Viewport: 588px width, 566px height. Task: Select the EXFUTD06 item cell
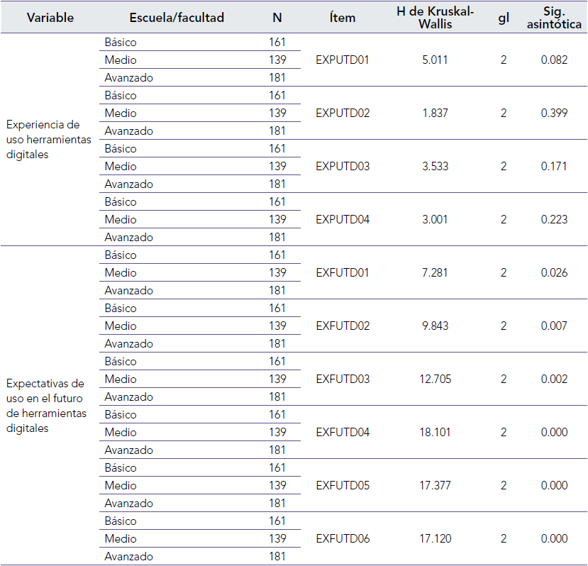point(343,539)
